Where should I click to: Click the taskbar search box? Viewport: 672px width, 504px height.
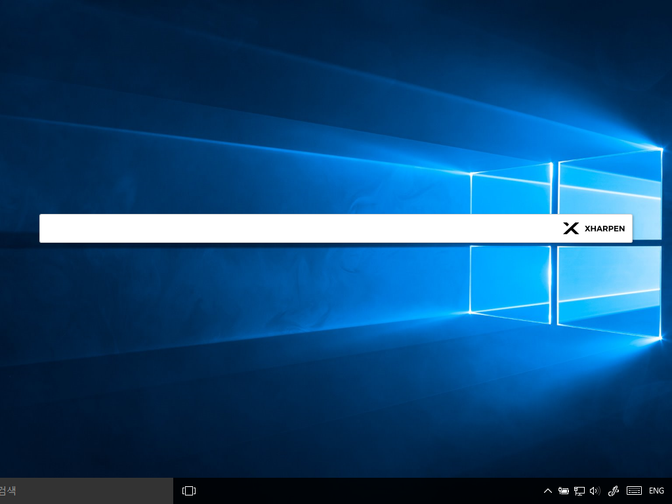86,491
